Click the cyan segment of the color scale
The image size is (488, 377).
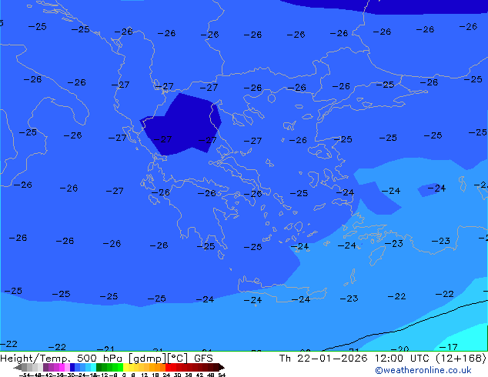click(x=93, y=367)
